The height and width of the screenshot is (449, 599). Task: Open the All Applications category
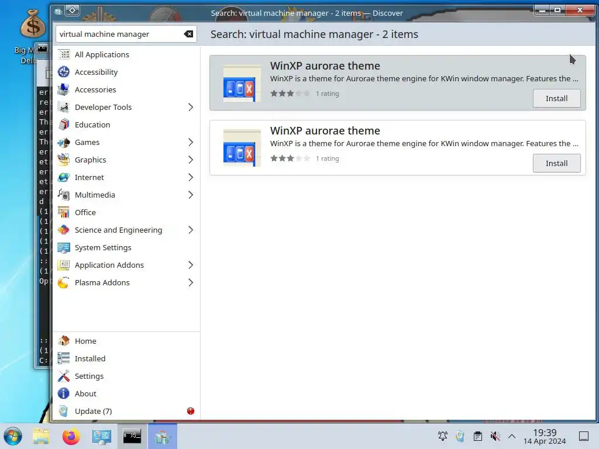pos(126,54)
